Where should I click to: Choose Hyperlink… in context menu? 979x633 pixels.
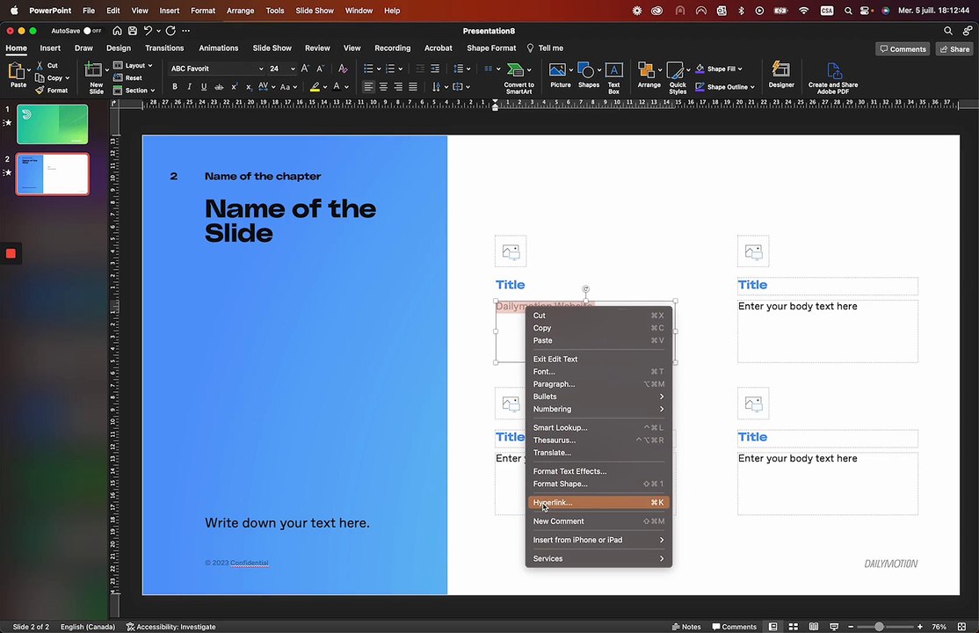point(598,502)
